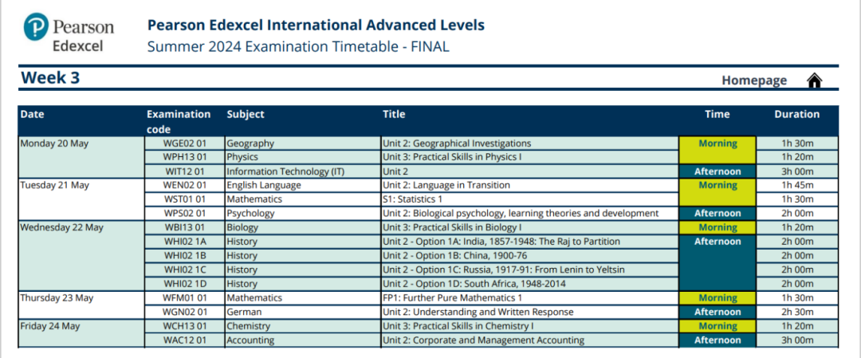This screenshot has height=358, width=861.
Task: Select examination code WHI02 1B
Action: pos(185,256)
